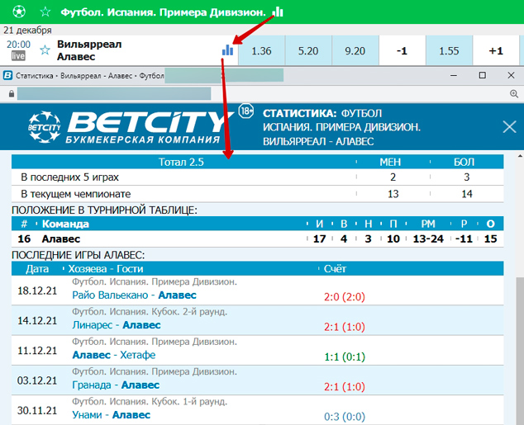Close the statistics browser window
This screenshot has width=524, height=425.
(511, 75)
